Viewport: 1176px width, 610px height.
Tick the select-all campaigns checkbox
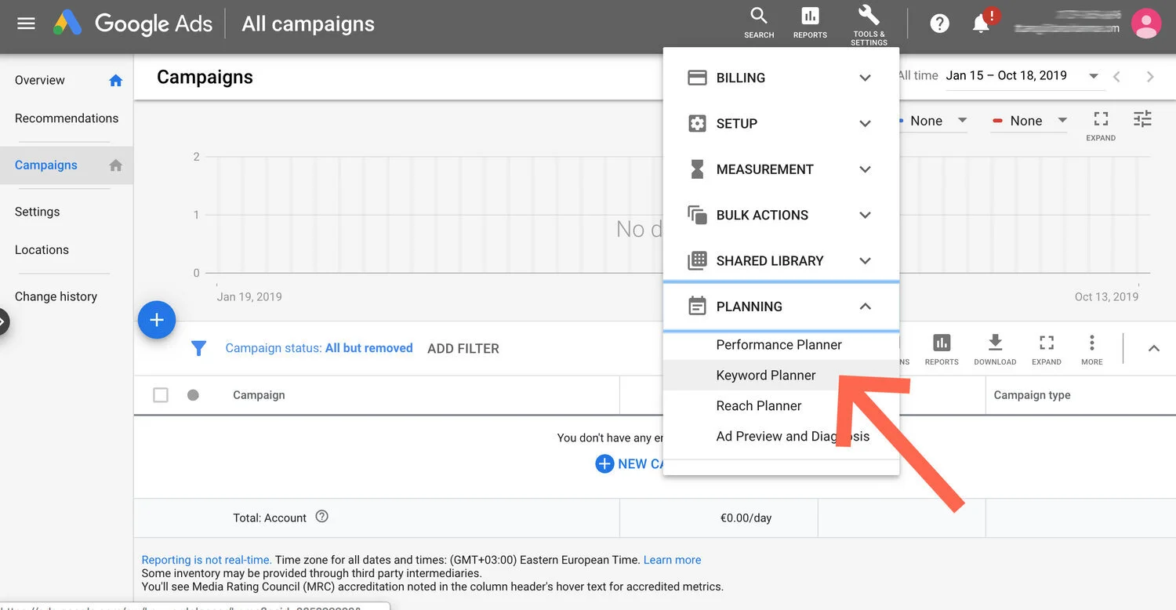click(x=161, y=395)
